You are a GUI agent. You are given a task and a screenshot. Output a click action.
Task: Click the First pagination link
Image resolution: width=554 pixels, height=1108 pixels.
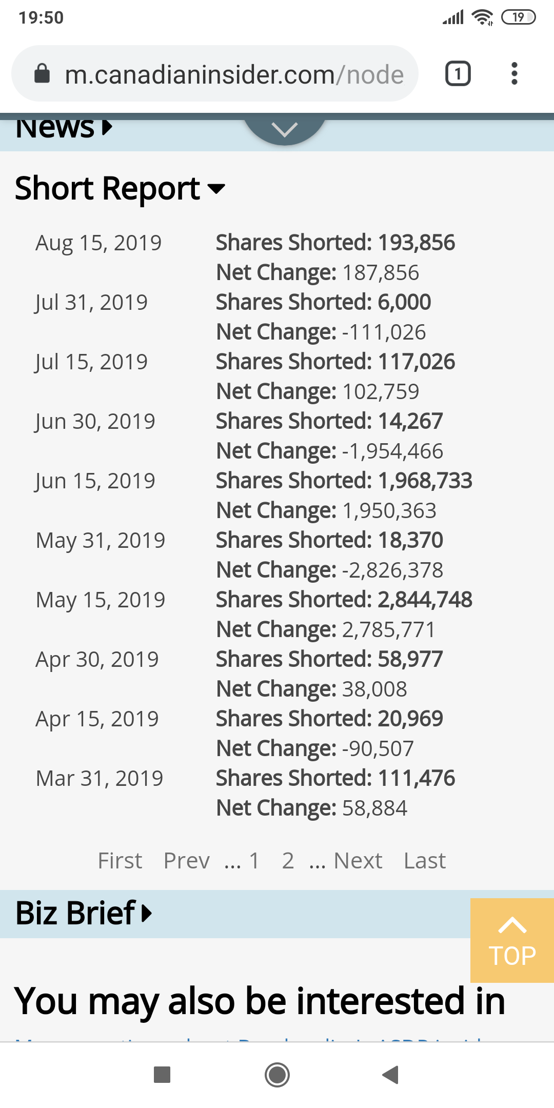coord(120,861)
